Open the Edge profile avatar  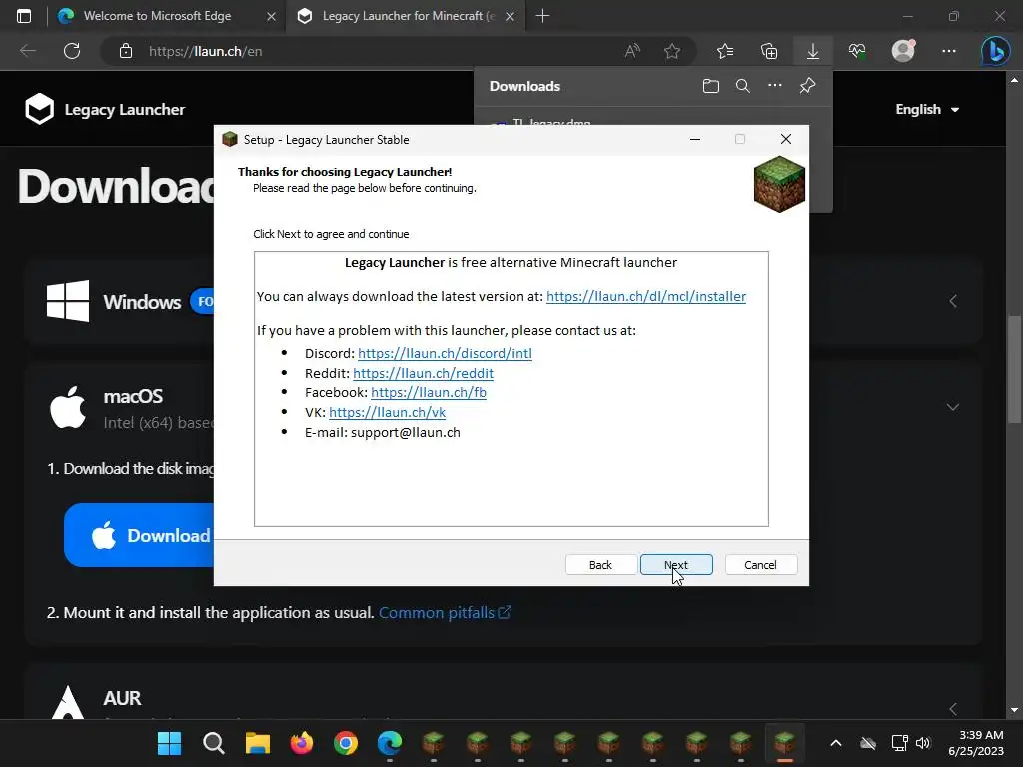click(x=903, y=51)
